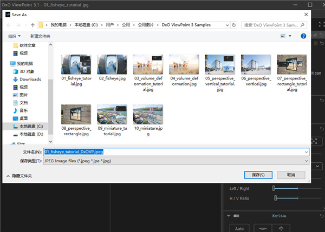
Task: Click the Up one level arrow
Action: point(32,25)
